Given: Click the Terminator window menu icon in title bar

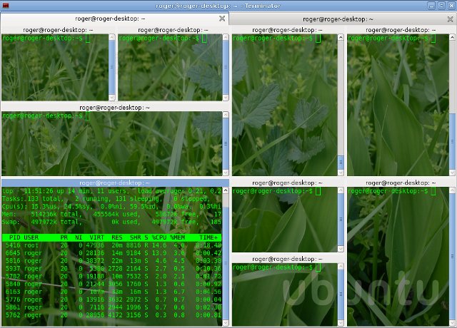Looking at the screenshot, I should [x=6, y=5].
